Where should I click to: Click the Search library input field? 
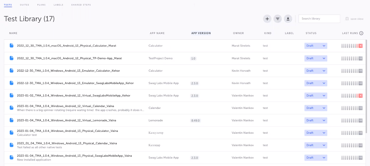(319, 19)
